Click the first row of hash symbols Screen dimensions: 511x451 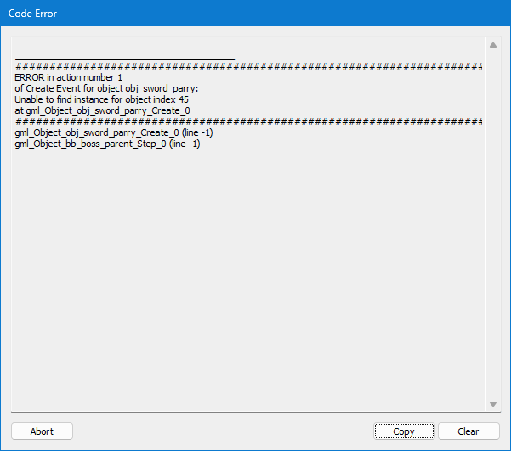coord(248,66)
